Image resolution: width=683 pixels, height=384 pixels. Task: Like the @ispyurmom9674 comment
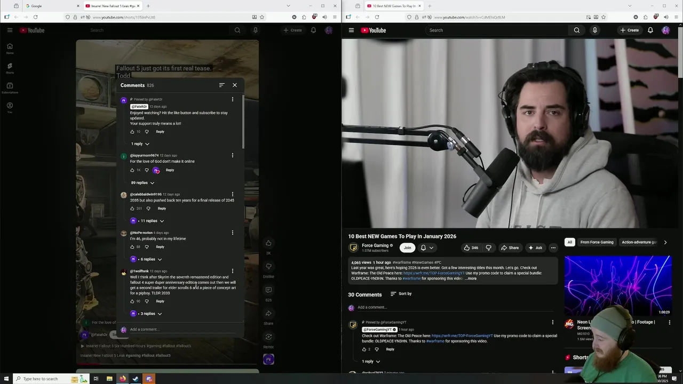[x=132, y=170]
